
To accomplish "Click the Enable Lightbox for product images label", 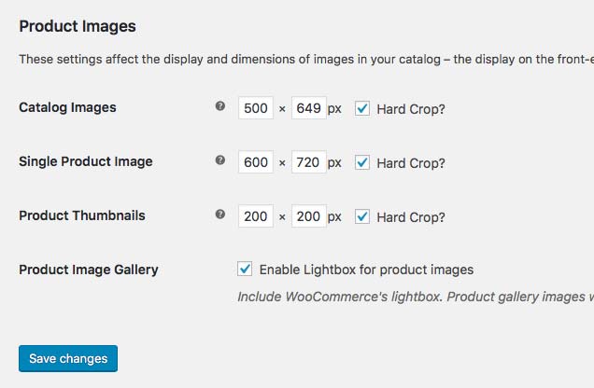I will coord(366,270).
